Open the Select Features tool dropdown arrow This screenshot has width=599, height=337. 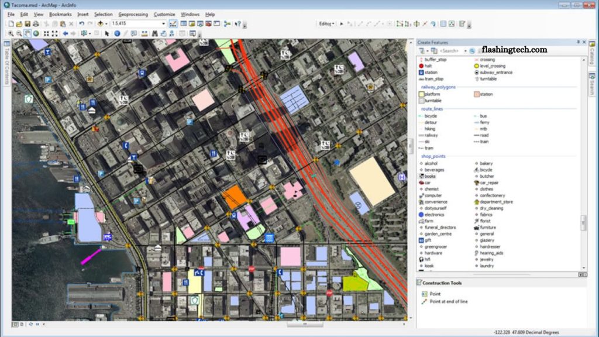coord(89,33)
